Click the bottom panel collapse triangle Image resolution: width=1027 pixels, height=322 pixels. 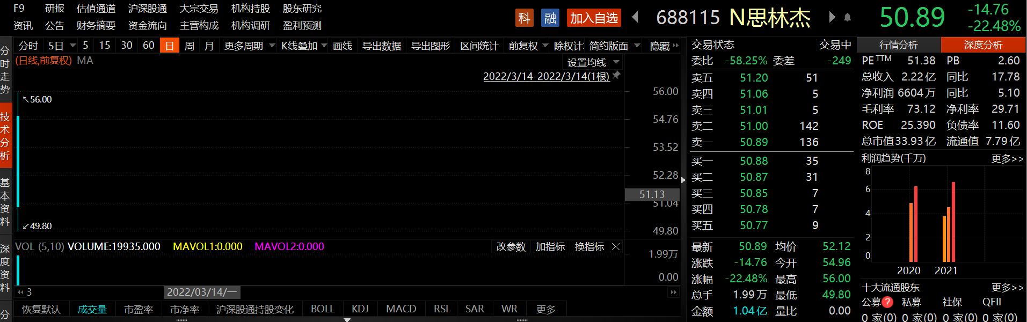pyautogui.click(x=347, y=319)
